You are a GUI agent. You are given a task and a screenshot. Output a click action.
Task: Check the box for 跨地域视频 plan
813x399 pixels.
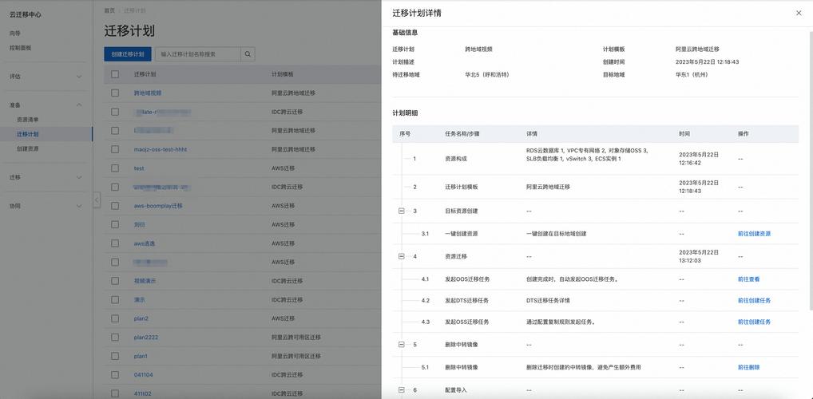point(115,93)
